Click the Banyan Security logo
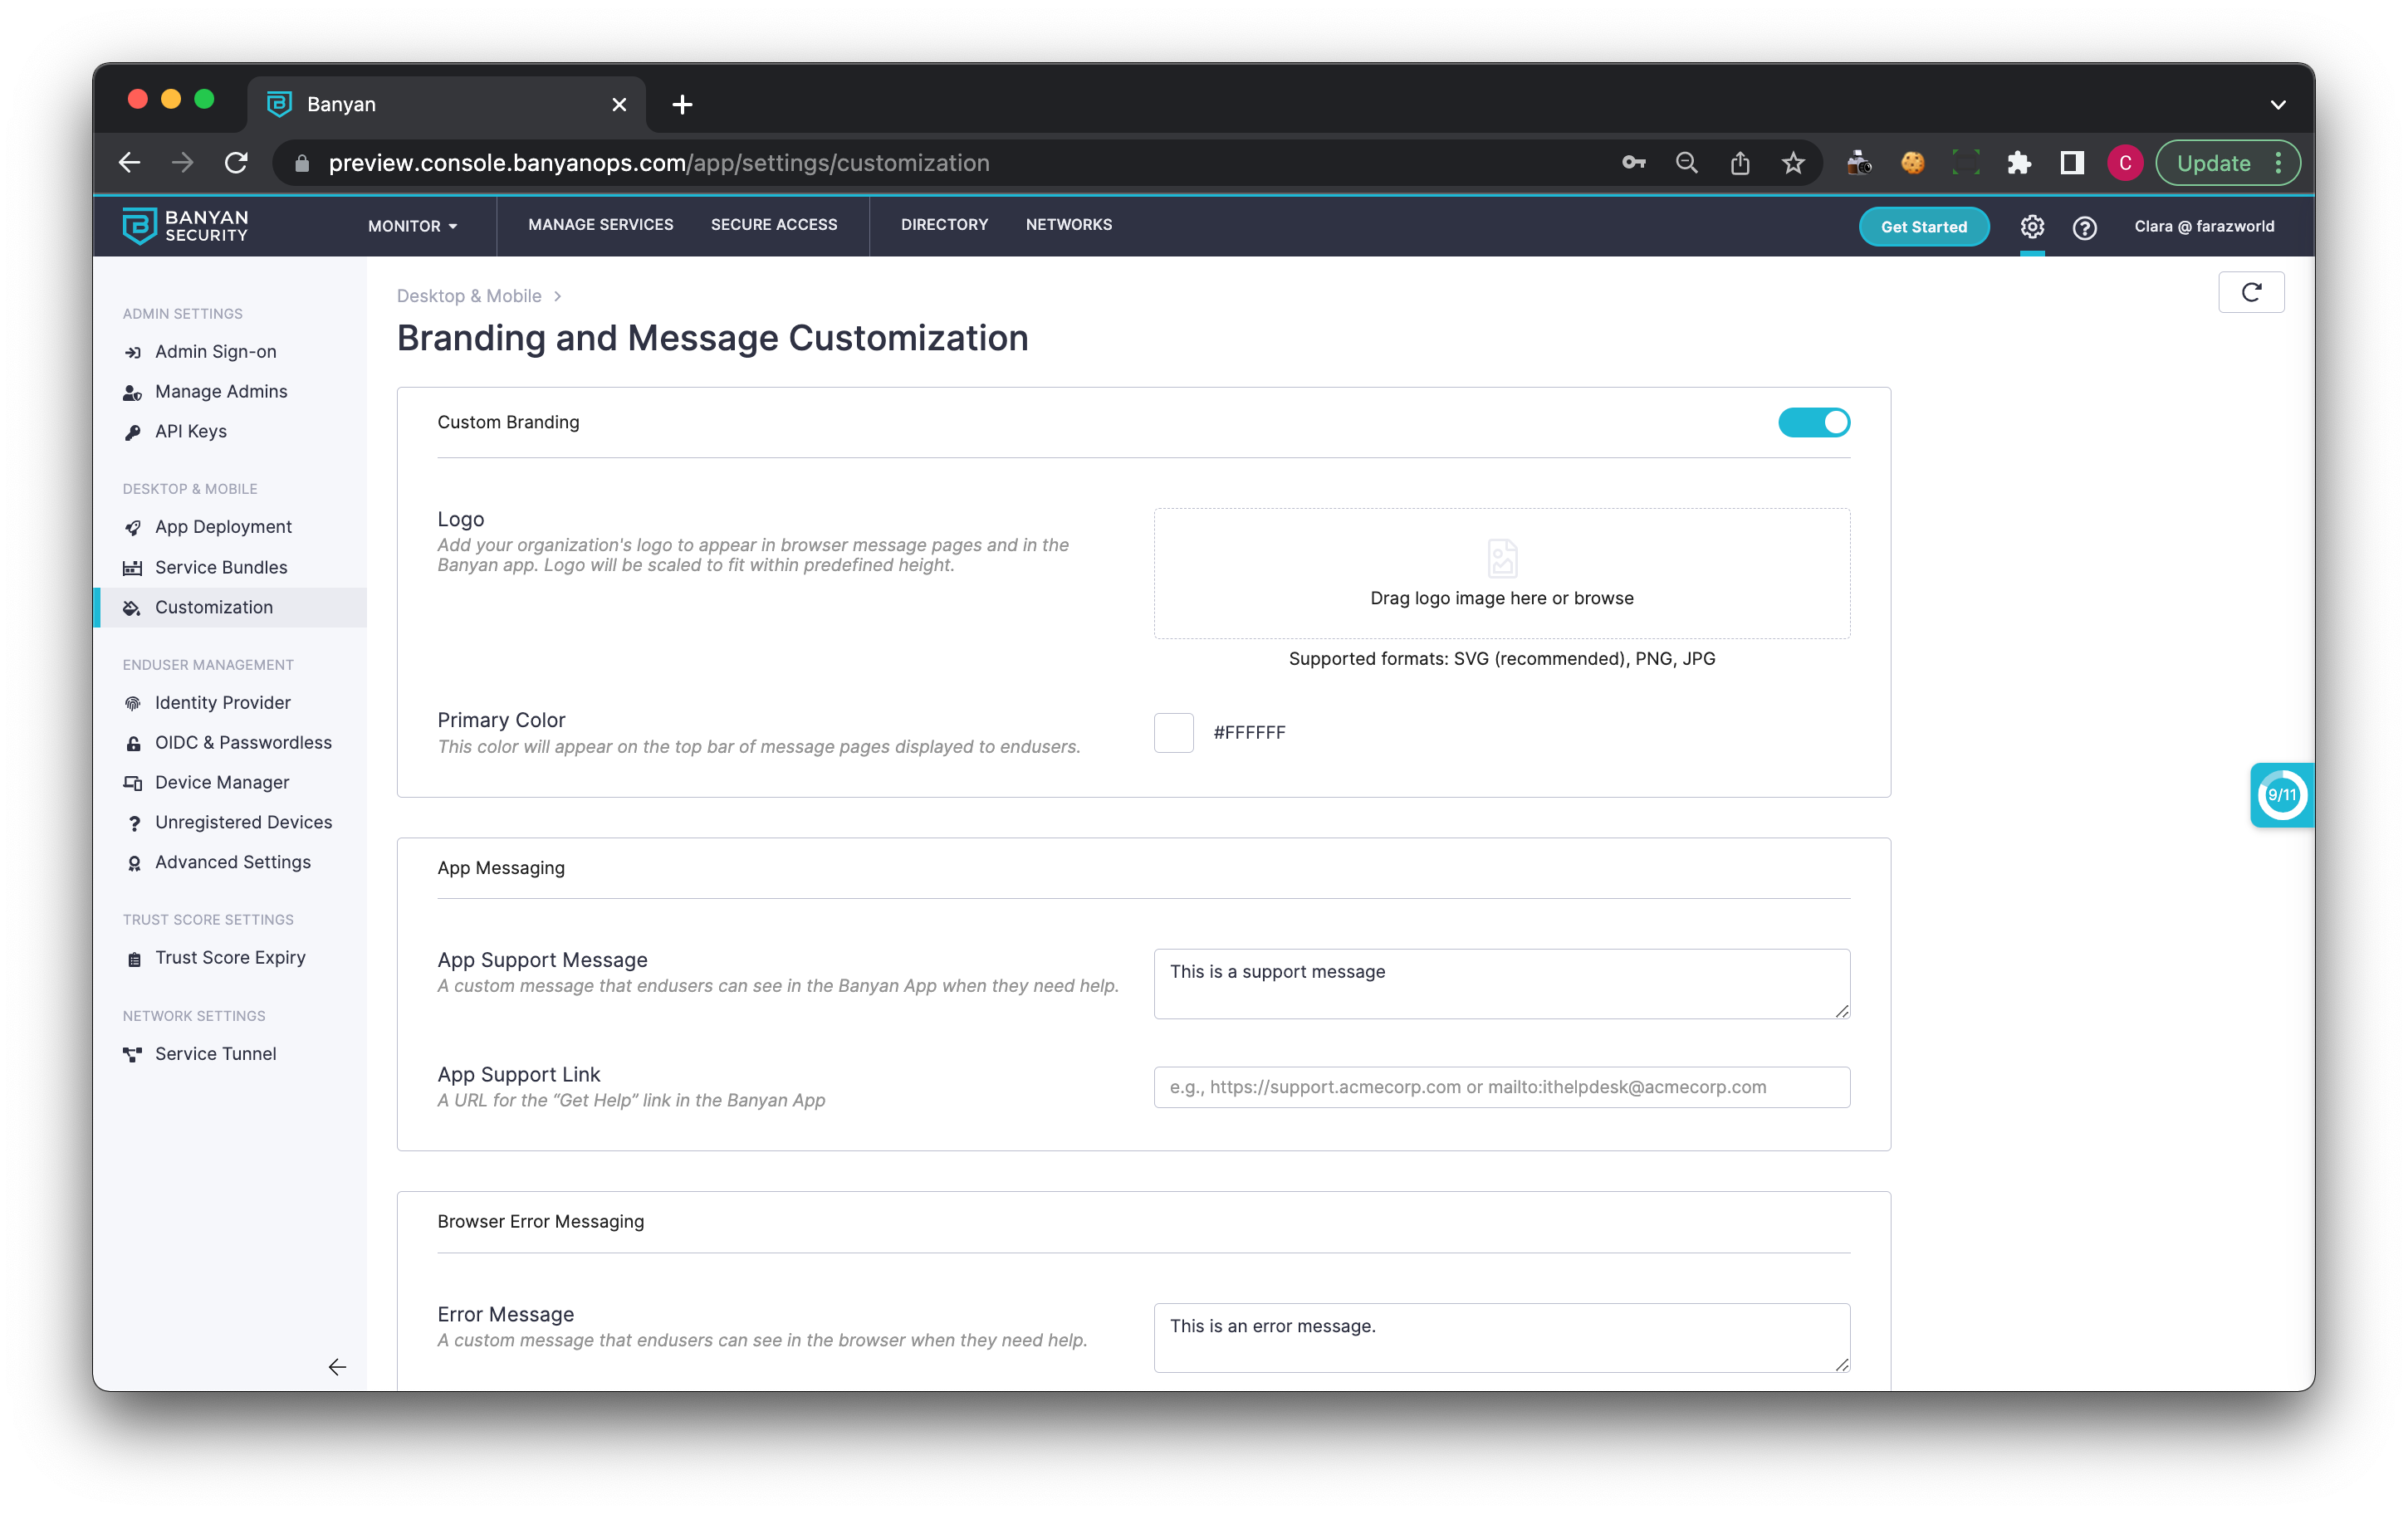Viewport: 2408px width, 1514px height. click(x=185, y=226)
